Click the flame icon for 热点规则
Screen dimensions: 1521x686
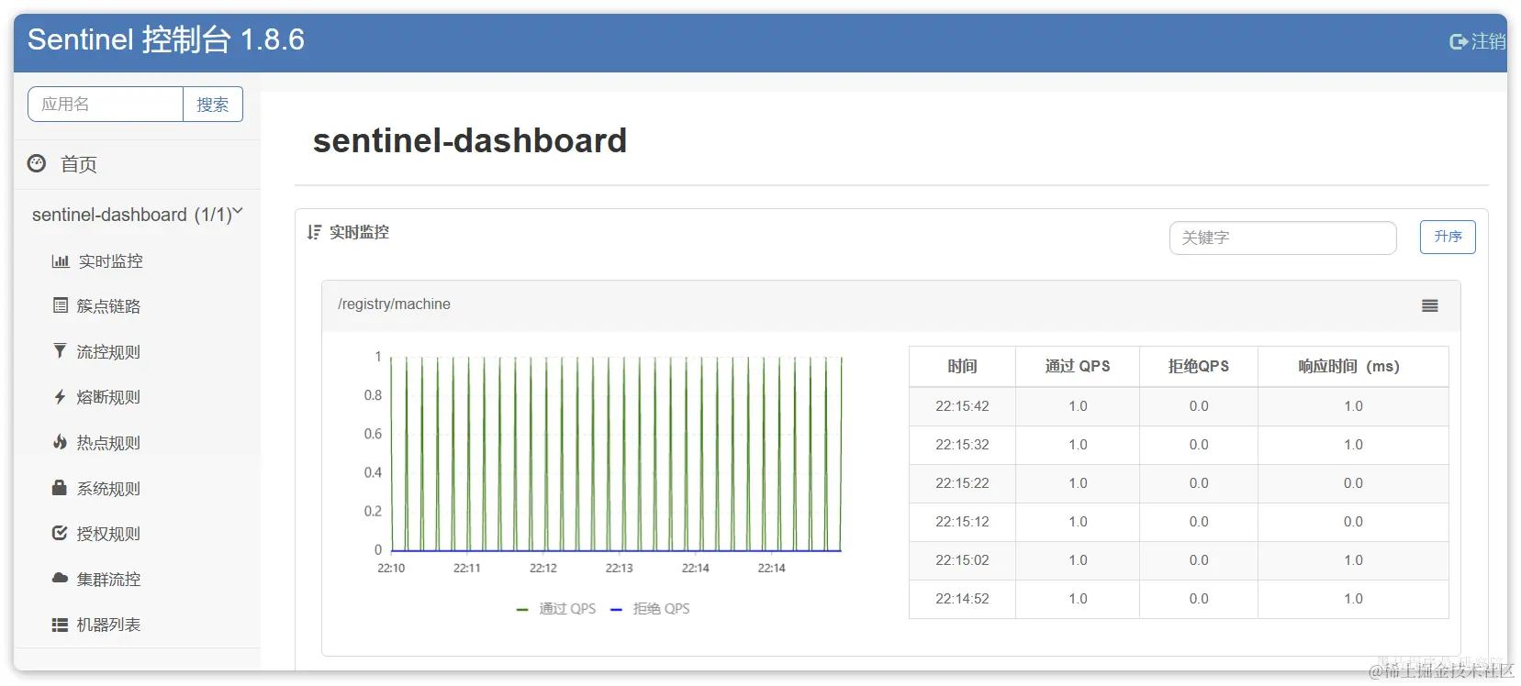(60, 442)
